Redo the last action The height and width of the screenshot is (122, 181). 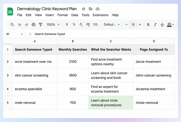pos(27,24)
